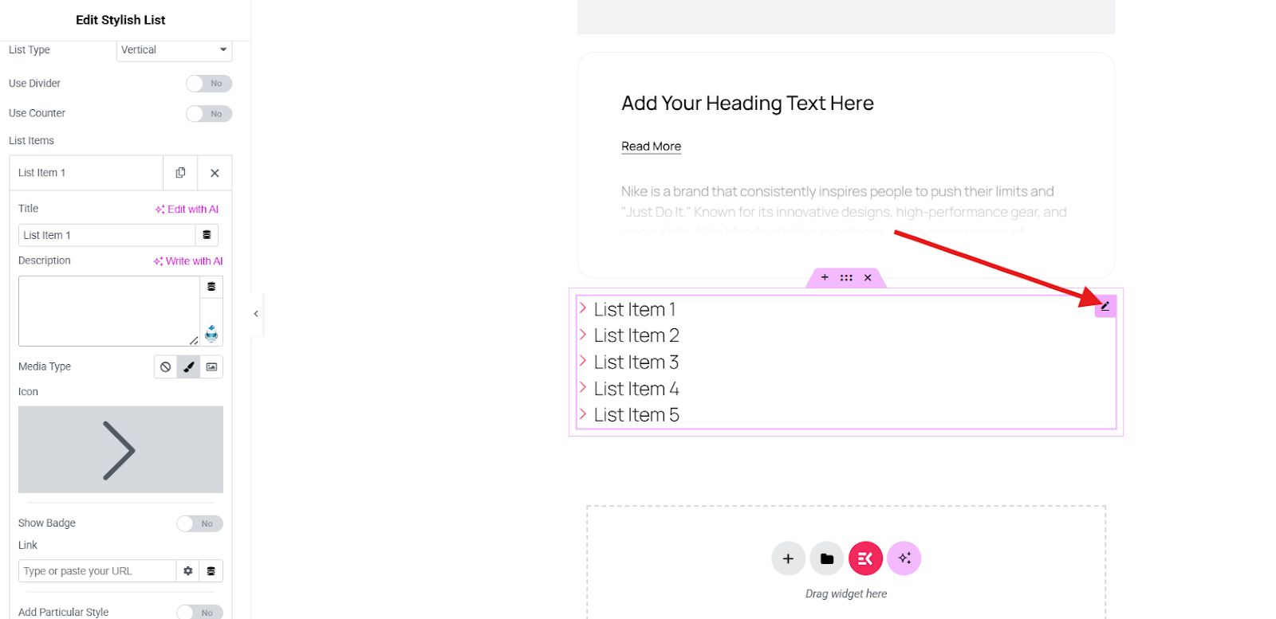1276x619 pixels.
Task: Add new section with plus button
Action: click(x=788, y=558)
